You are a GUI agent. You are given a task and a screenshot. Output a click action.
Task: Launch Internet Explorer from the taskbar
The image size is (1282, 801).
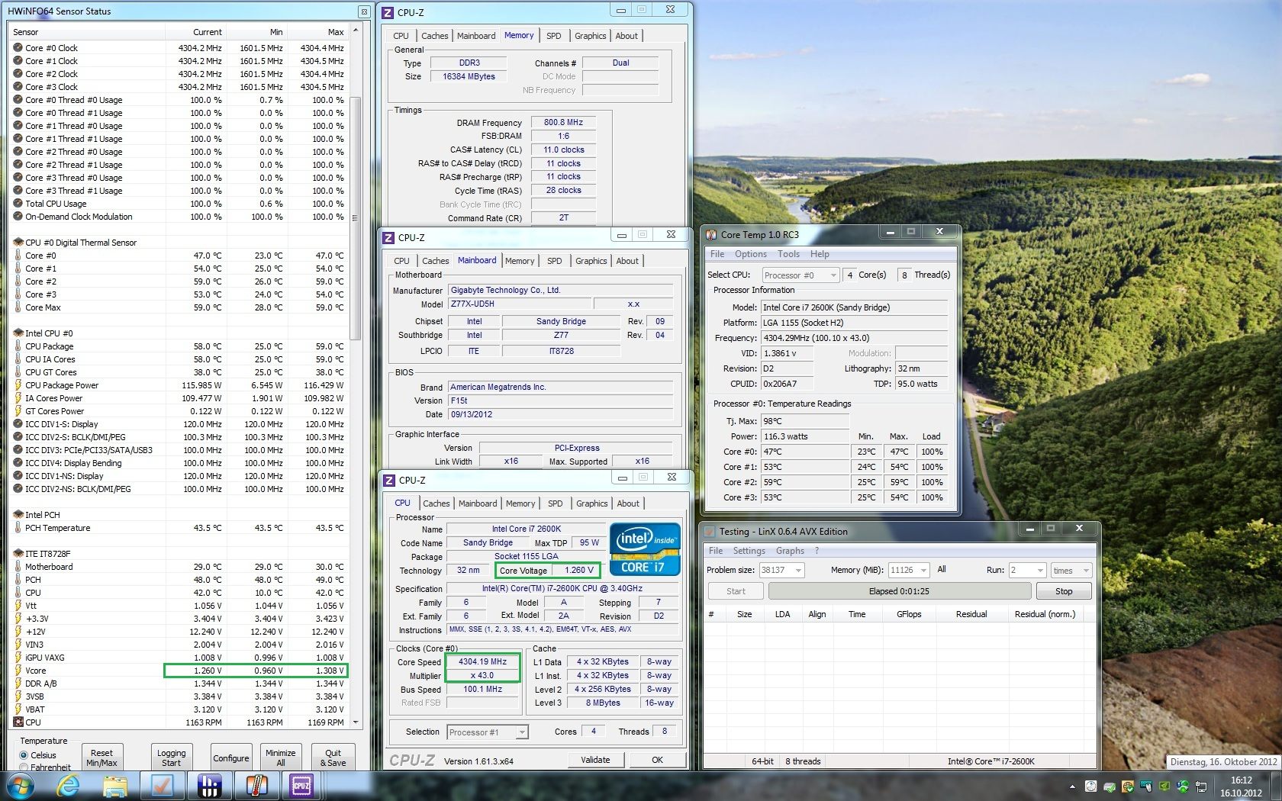69,785
